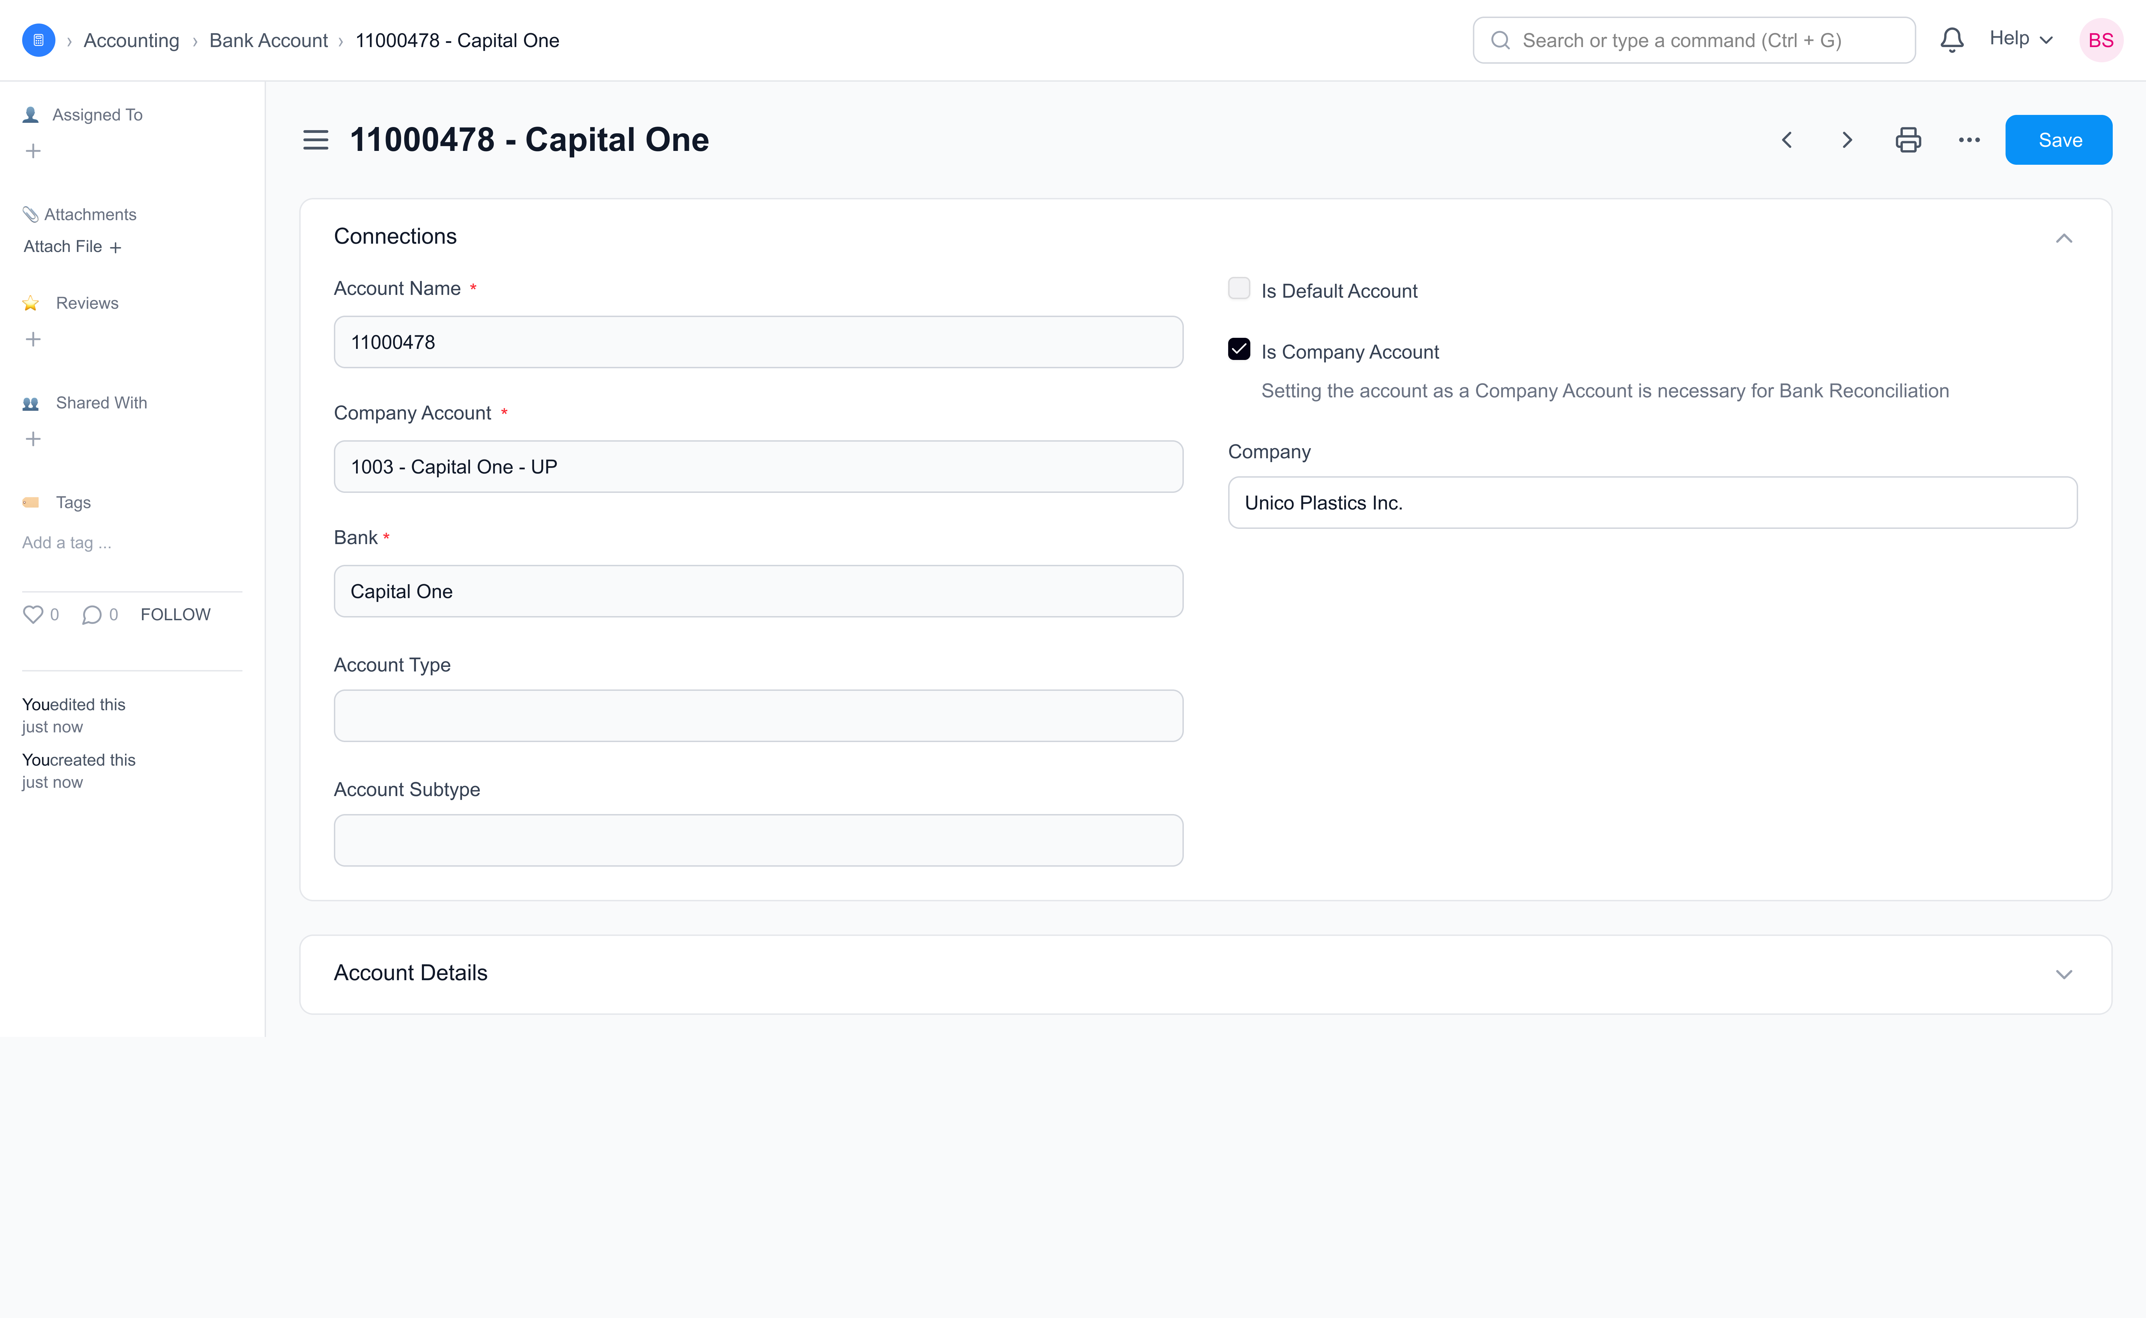Click the Save button

[x=2058, y=139]
